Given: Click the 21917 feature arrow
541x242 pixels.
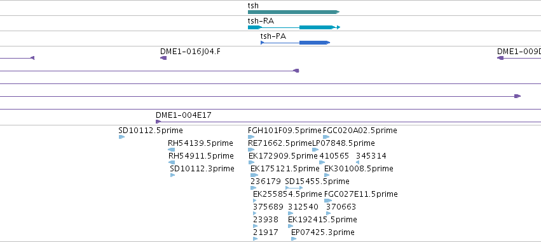Looking at the screenshot, I should click(256, 239).
